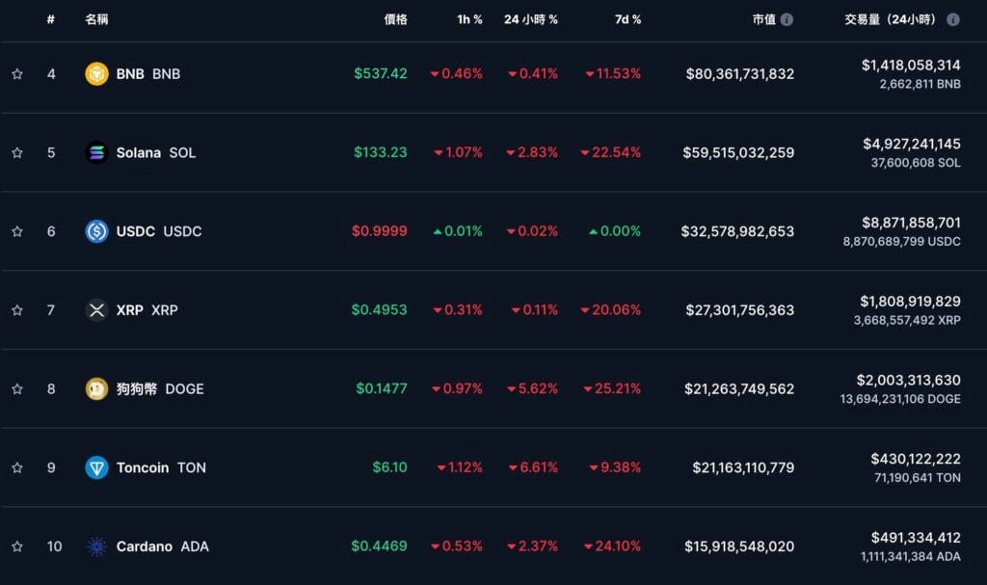Click the Dogecoin logo icon
This screenshot has width=987, height=585.
click(96, 388)
